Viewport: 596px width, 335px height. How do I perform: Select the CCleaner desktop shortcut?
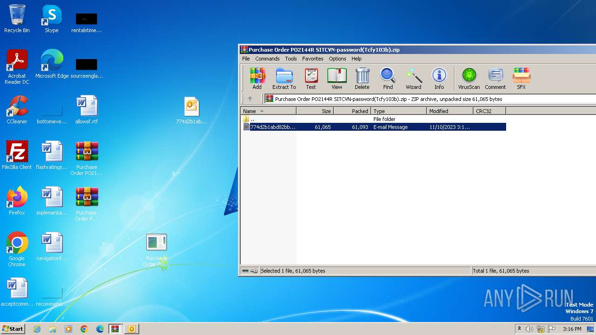pos(17,110)
